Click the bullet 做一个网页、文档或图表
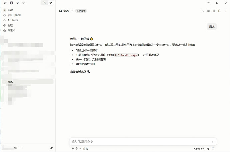The height and width of the screenshot is (152, 230). 91,59
